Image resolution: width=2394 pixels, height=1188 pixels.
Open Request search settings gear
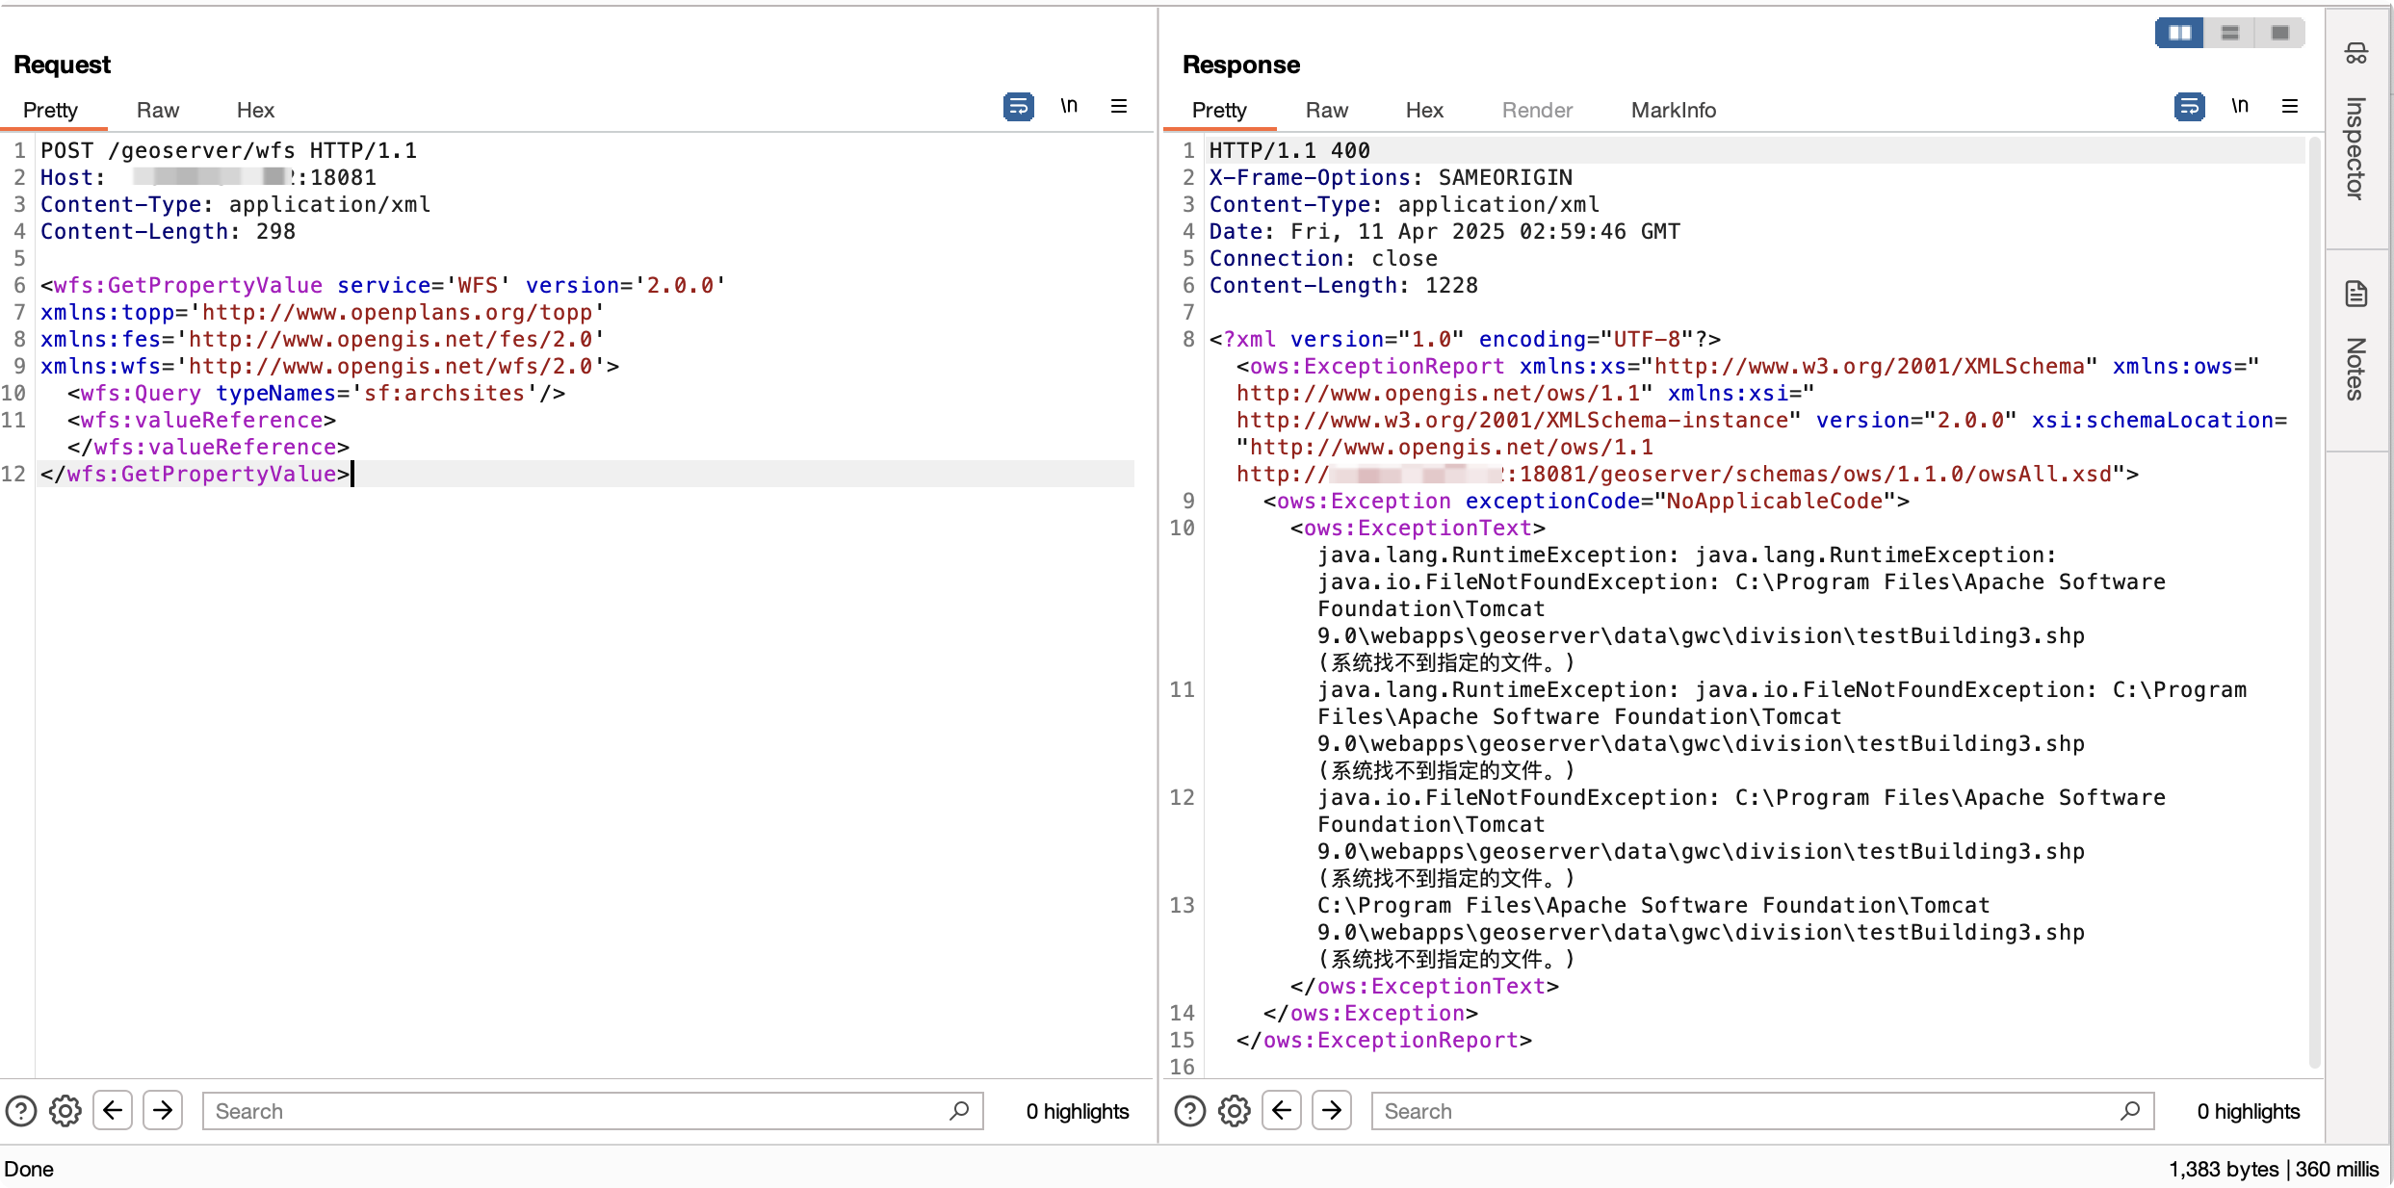tap(65, 1111)
